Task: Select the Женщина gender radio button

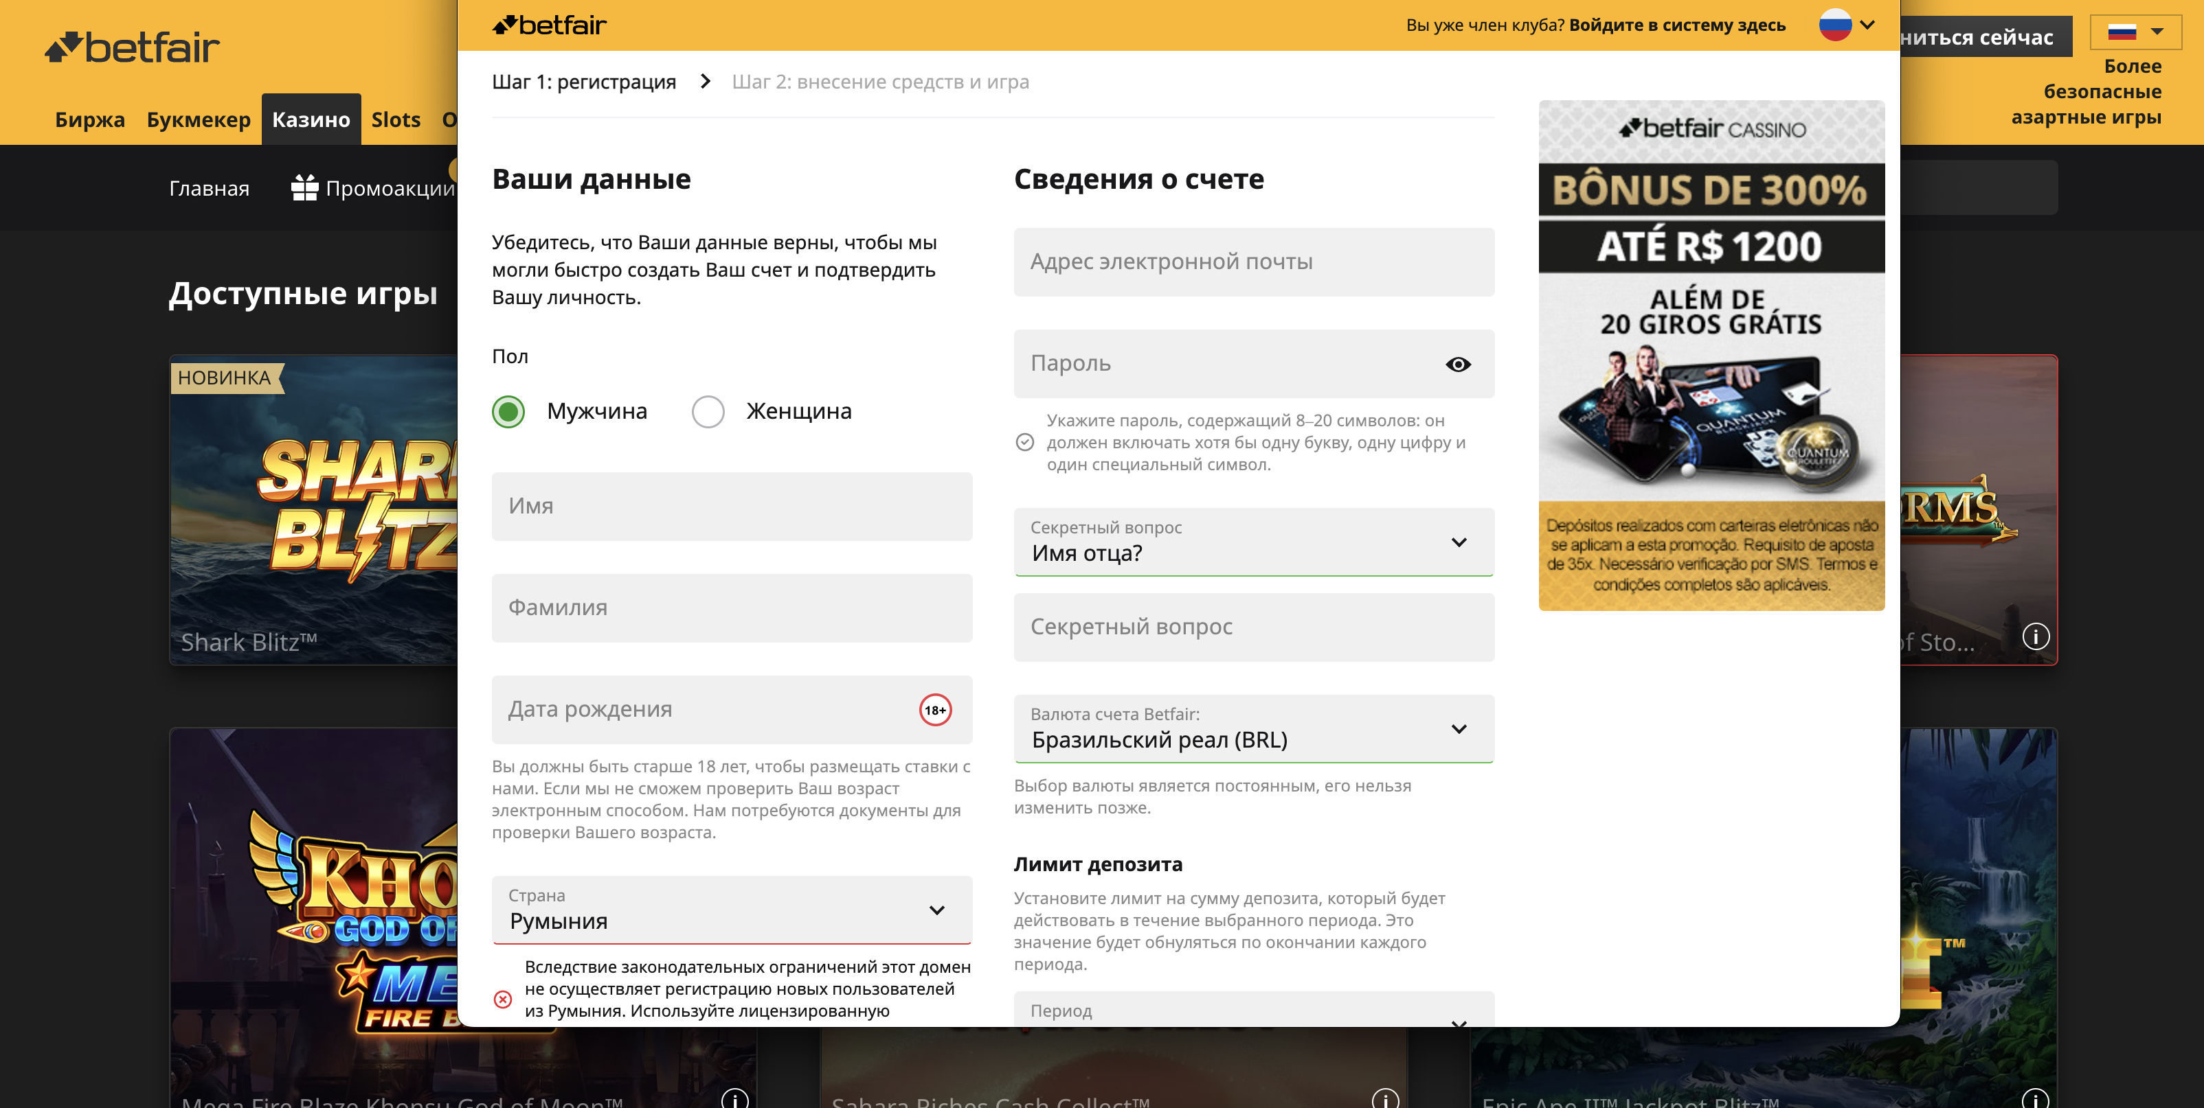Action: pos(708,412)
